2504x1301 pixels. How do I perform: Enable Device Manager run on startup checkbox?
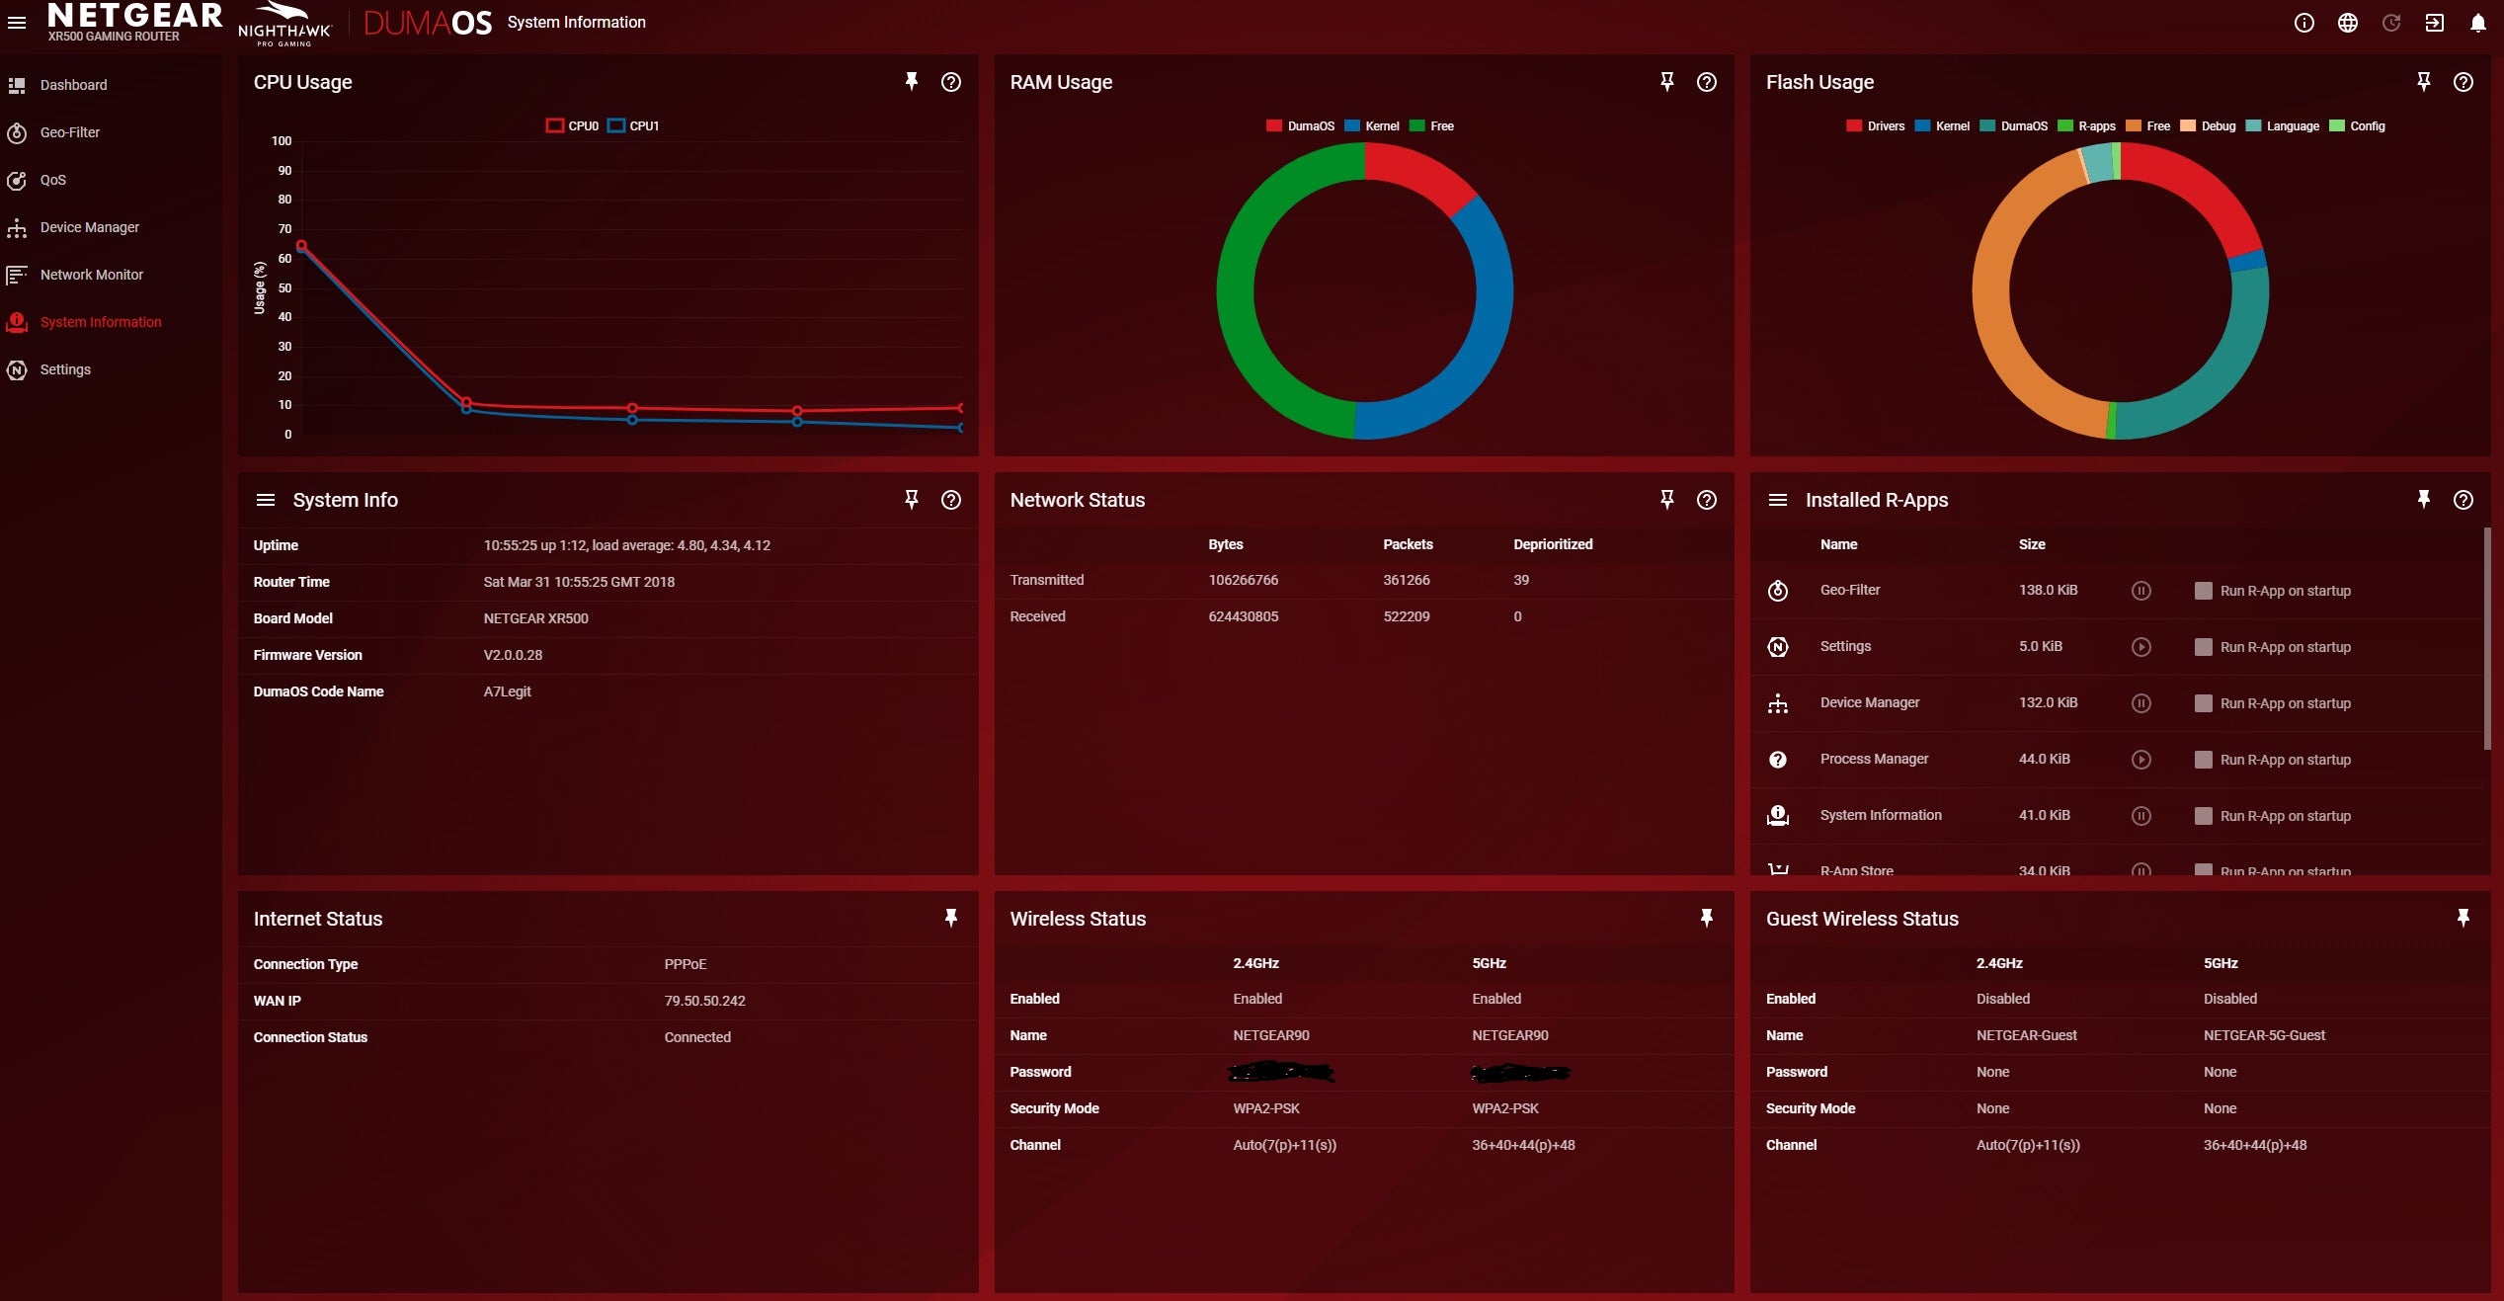(2203, 703)
